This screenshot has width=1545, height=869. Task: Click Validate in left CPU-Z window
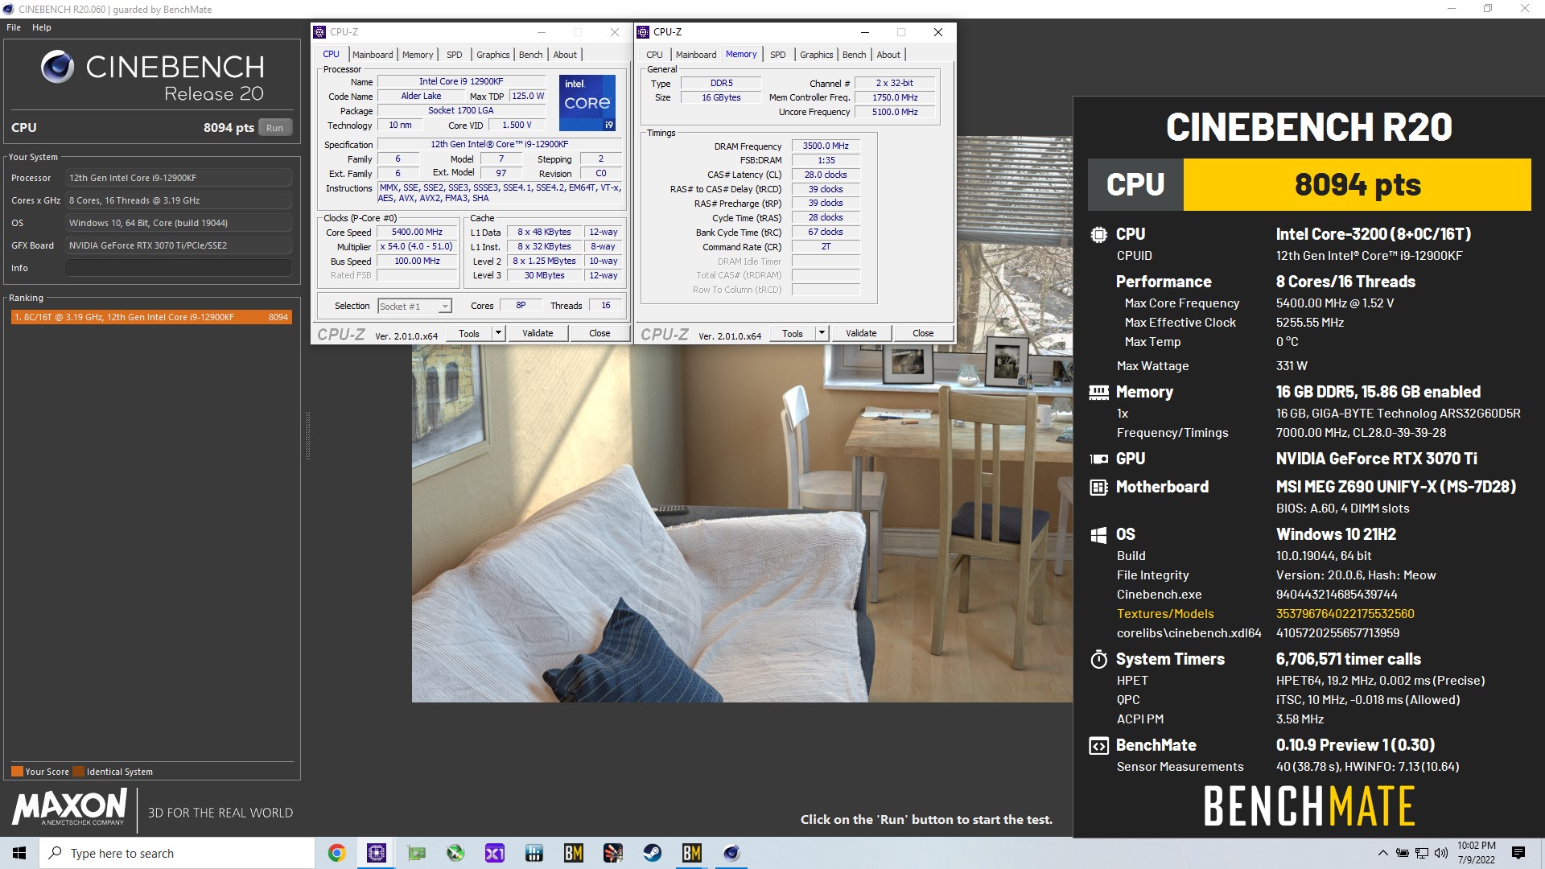coord(538,333)
